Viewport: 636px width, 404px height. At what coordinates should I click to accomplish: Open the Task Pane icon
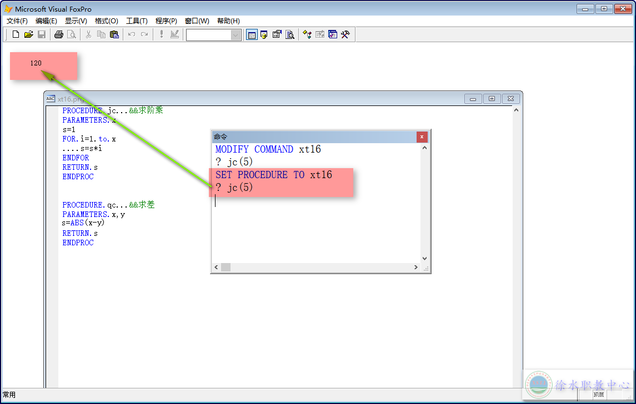click(x=333, y=35)
